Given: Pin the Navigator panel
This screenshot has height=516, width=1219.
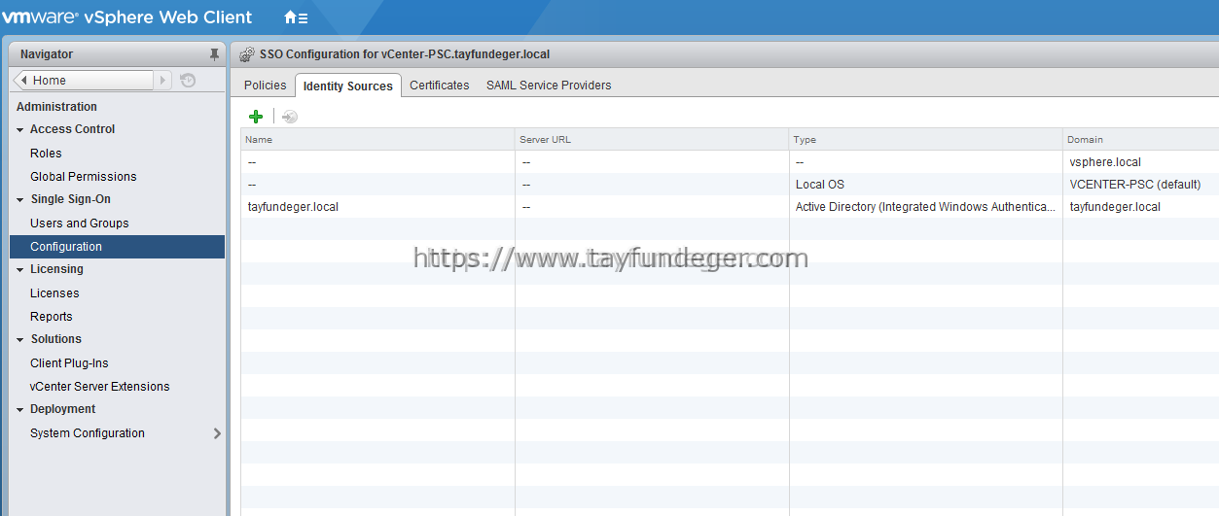Looking at the screenshot, I should coord(214,54).
